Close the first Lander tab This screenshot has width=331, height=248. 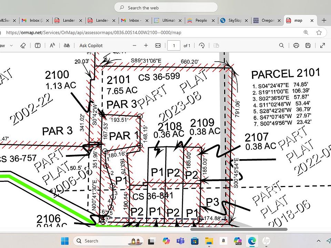pos(81,20)
